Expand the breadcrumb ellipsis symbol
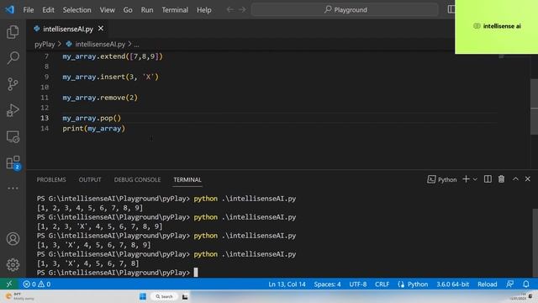 [136, 45]
